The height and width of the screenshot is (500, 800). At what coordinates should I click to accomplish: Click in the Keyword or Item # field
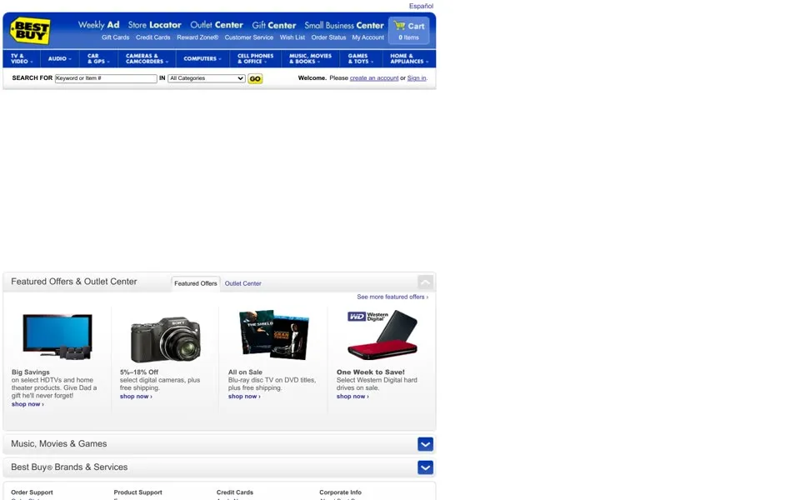pyautogui.click(x=106, y=78)
